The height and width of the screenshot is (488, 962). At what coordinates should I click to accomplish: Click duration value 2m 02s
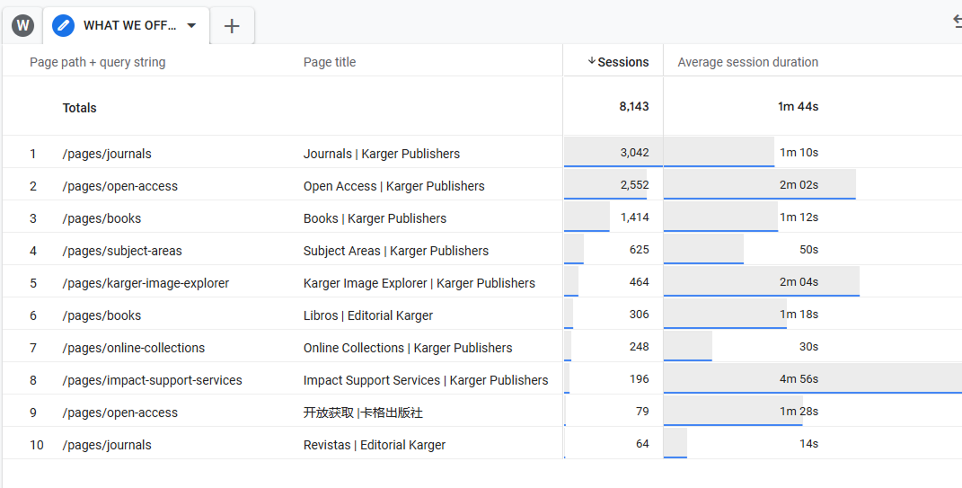point(799,185)
